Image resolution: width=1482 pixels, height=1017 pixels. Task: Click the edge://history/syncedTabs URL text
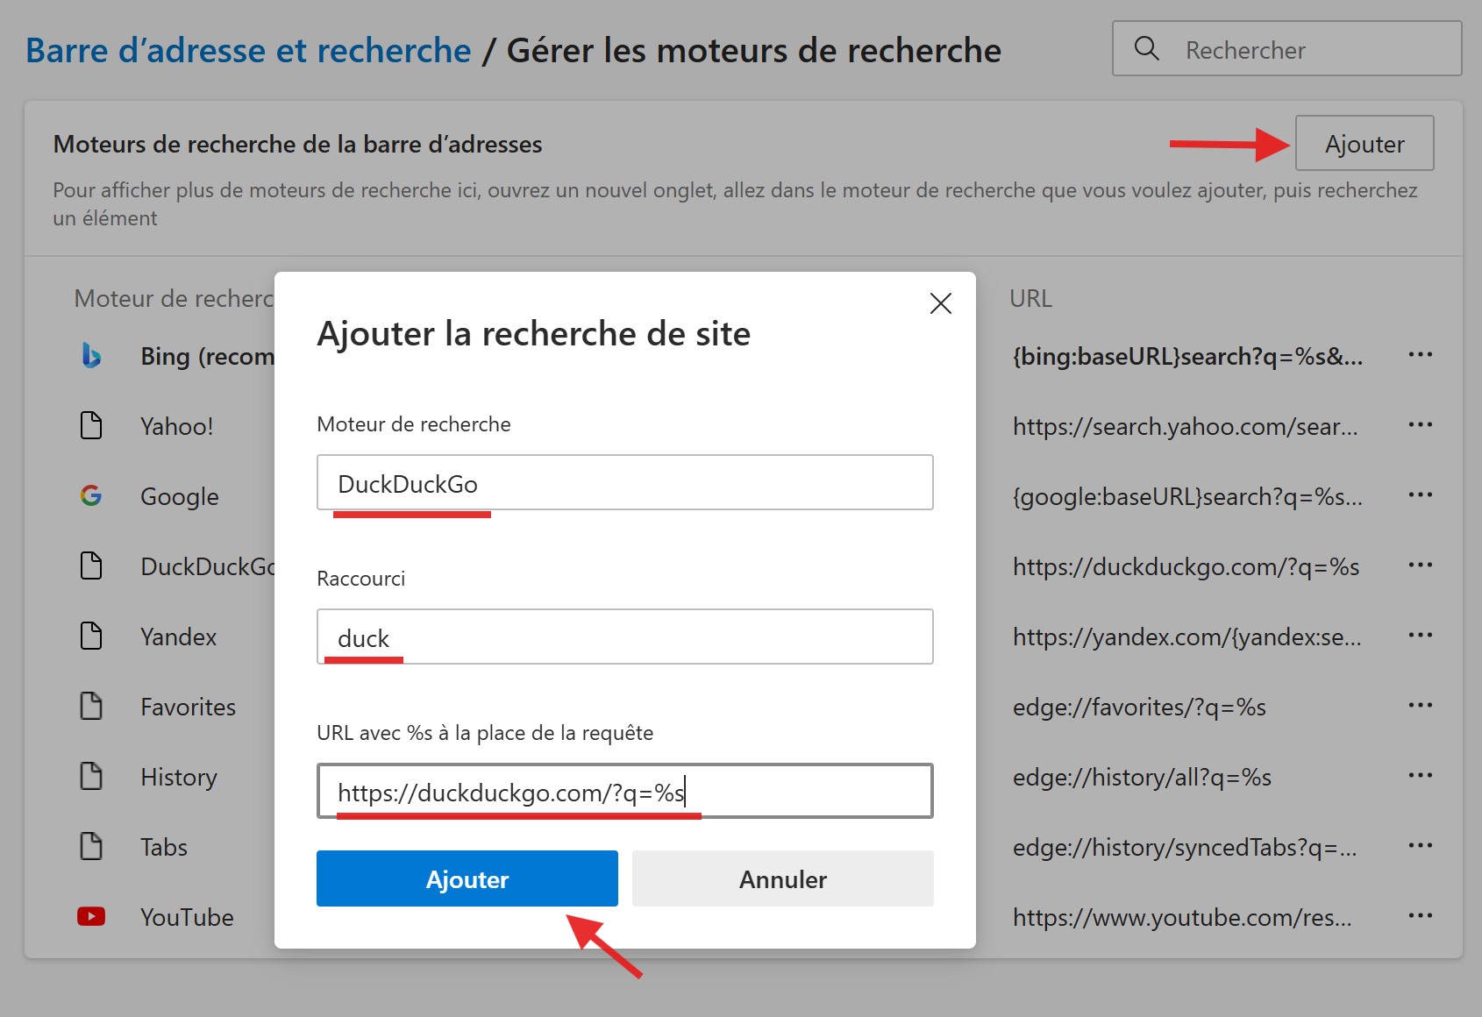pos(1185,847)
